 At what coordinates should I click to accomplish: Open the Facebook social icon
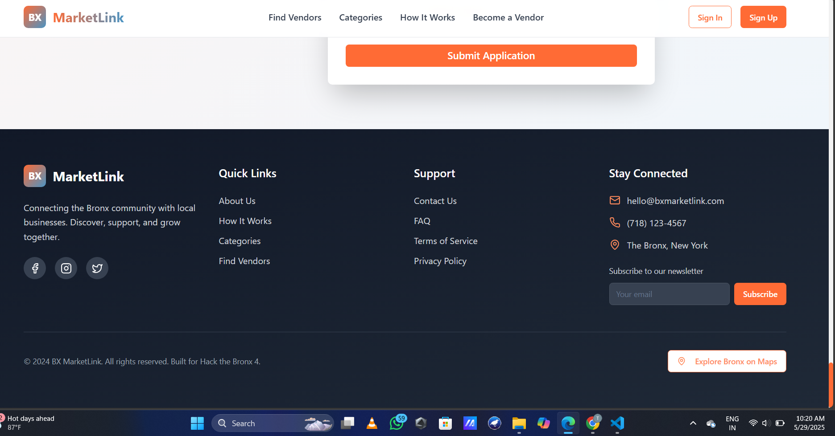click(x=34, y=268)
